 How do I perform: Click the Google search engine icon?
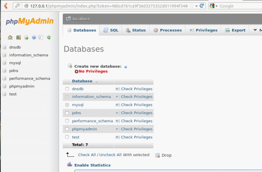pos(212,6)
